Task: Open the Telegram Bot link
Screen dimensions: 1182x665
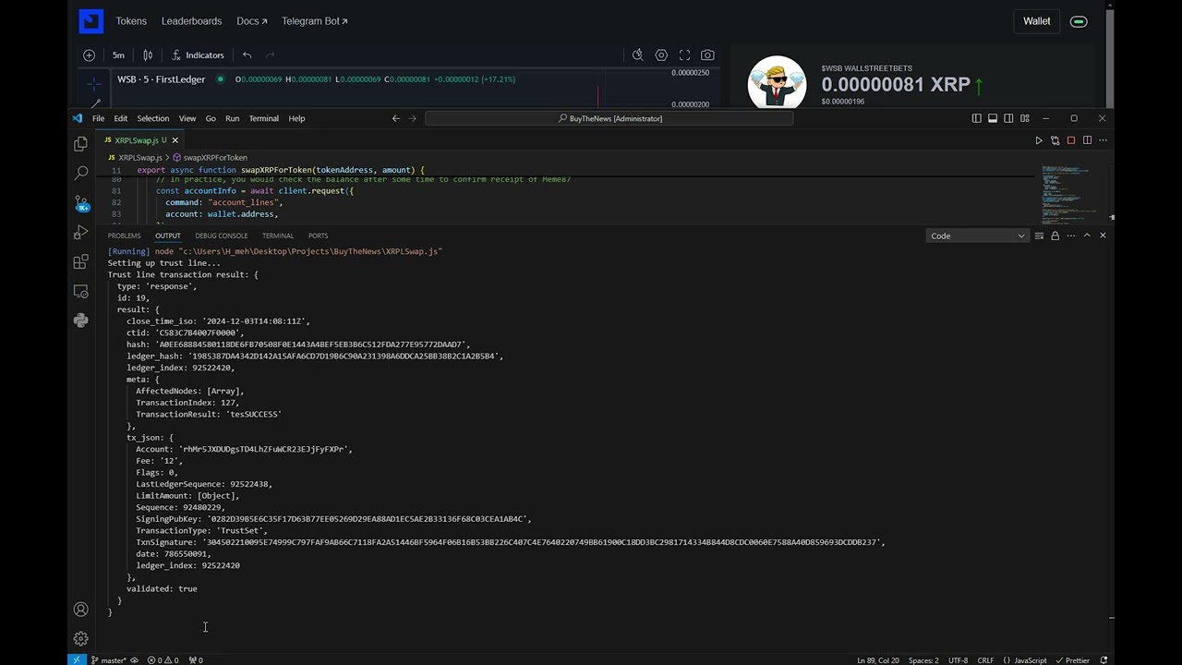Action: (314, 20)
